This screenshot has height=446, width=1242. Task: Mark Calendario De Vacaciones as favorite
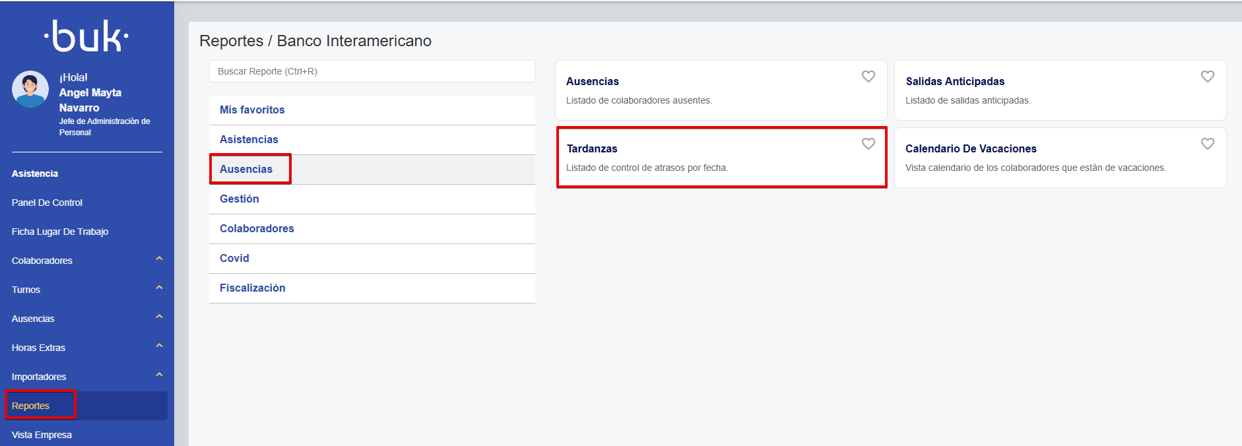click(1207, 144)
